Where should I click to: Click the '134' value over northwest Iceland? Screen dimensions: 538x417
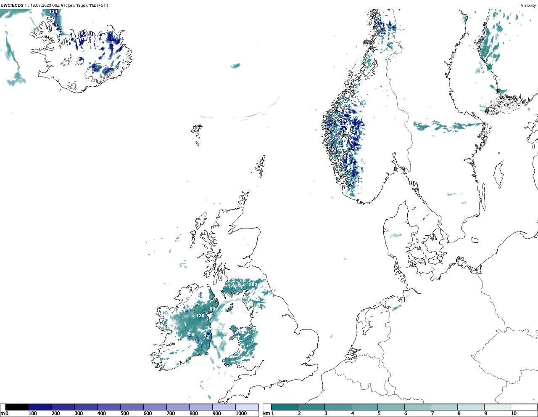53,11
